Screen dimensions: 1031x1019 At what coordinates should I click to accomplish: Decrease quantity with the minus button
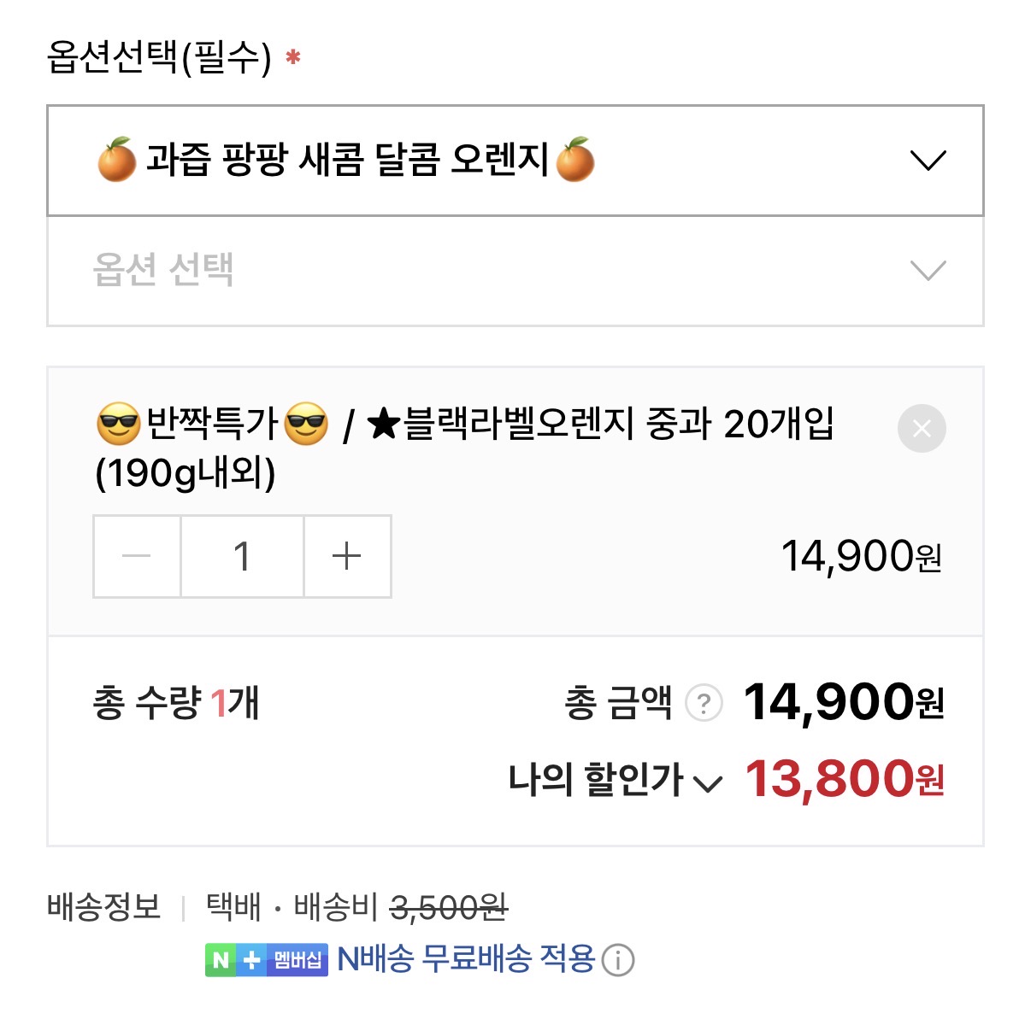click(137, 557)
